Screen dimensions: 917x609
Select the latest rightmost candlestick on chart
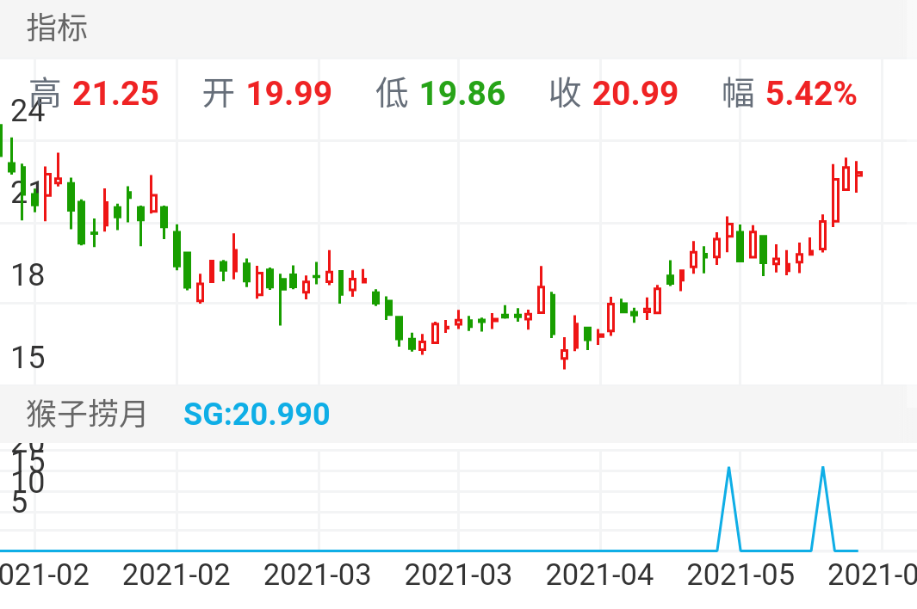[x=858, y=176]
